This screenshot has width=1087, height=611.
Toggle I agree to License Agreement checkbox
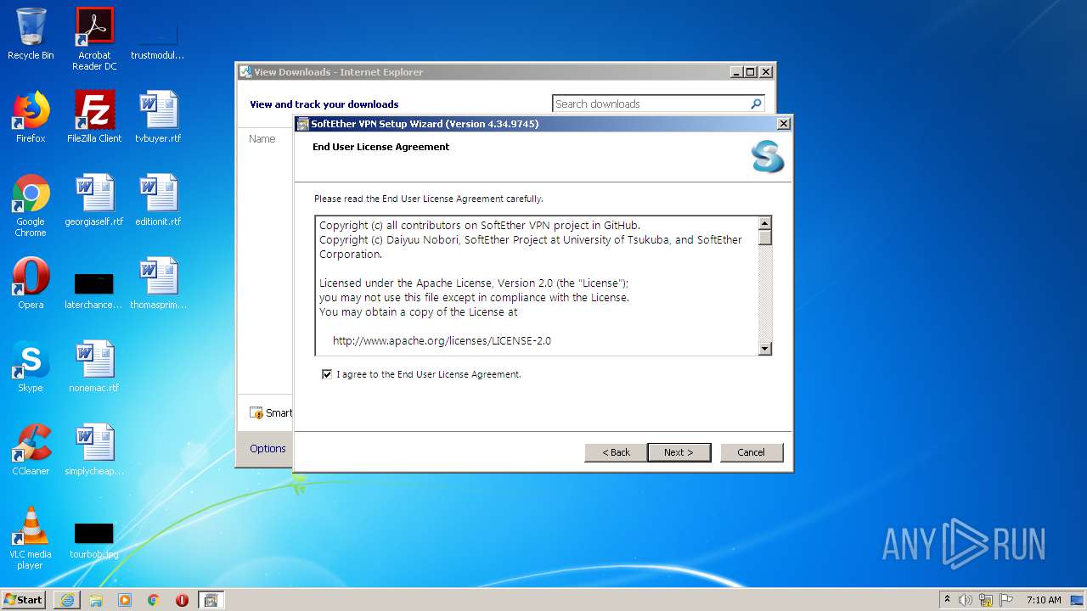coord(327,374)
